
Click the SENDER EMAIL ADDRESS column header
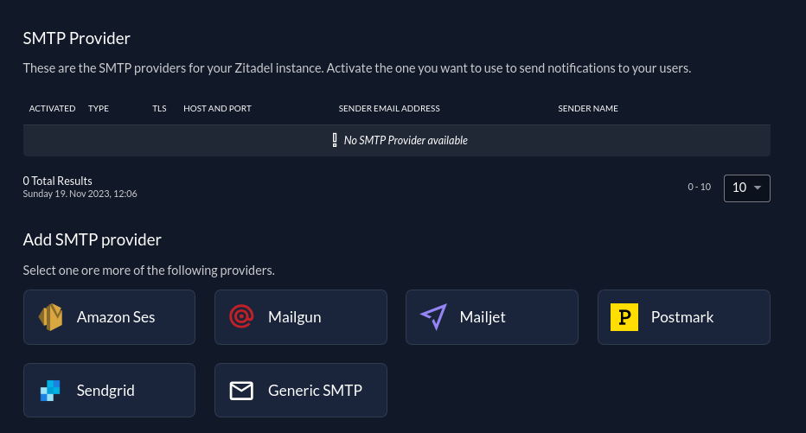click(389, 109)
